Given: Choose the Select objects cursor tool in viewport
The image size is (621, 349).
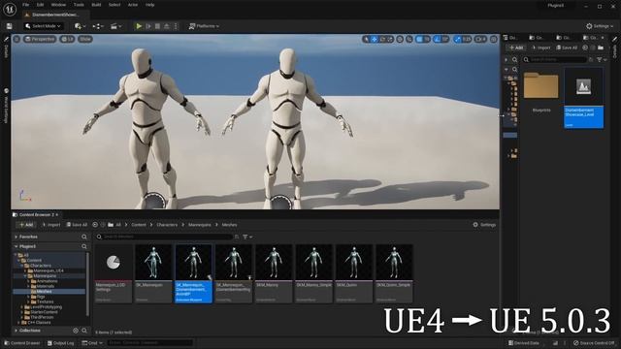Looking at the screenshot, I should 366,39.
